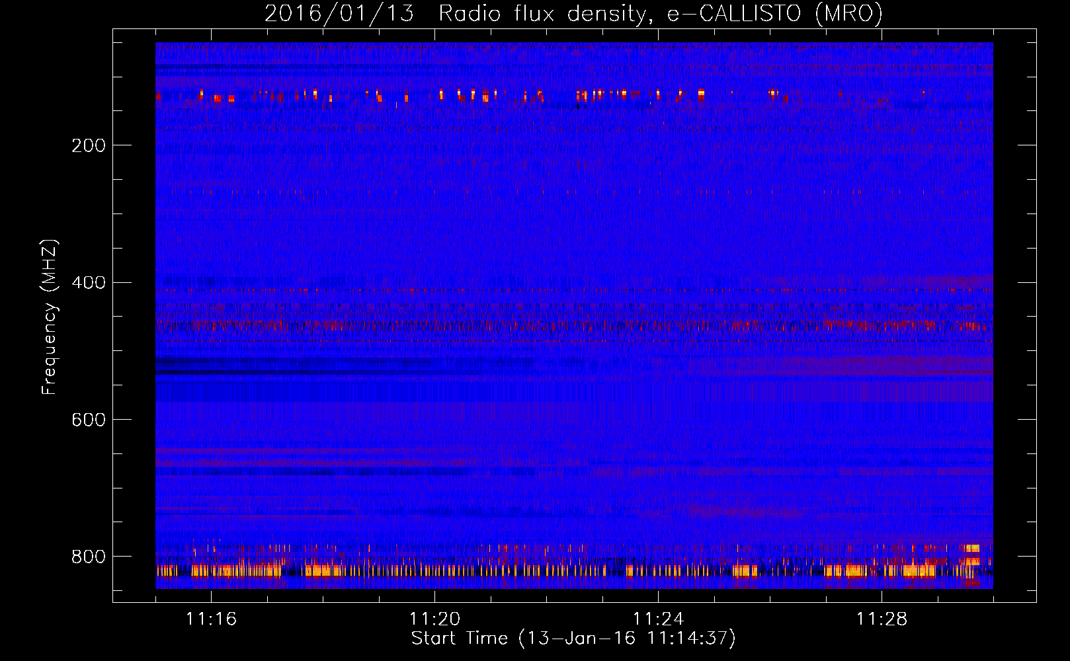Image resolution: width=1070 pixels, height=661 pixels.
Task: Click the 800 frequency tick label
Action: pyautogui.click(x=89, y=557)
